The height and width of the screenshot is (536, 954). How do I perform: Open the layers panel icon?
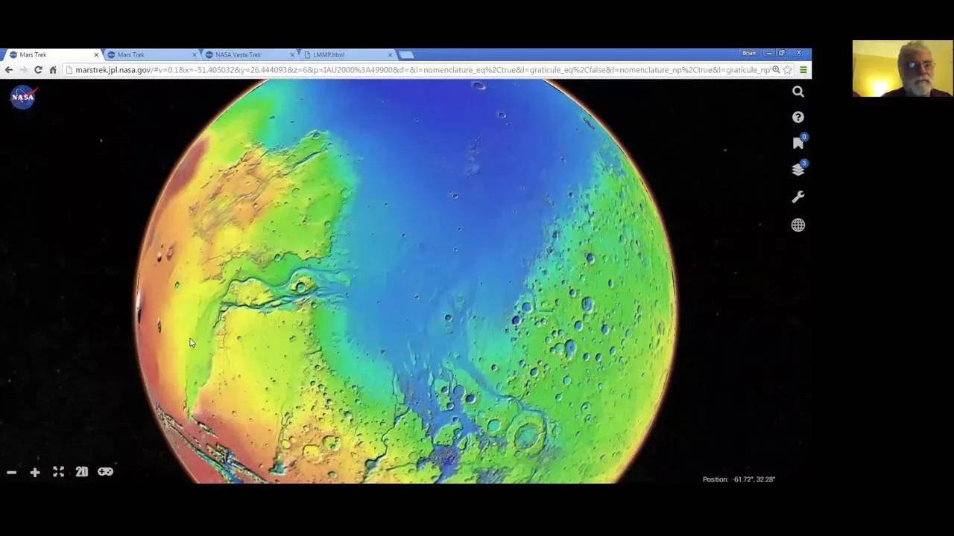coord(798,169)
